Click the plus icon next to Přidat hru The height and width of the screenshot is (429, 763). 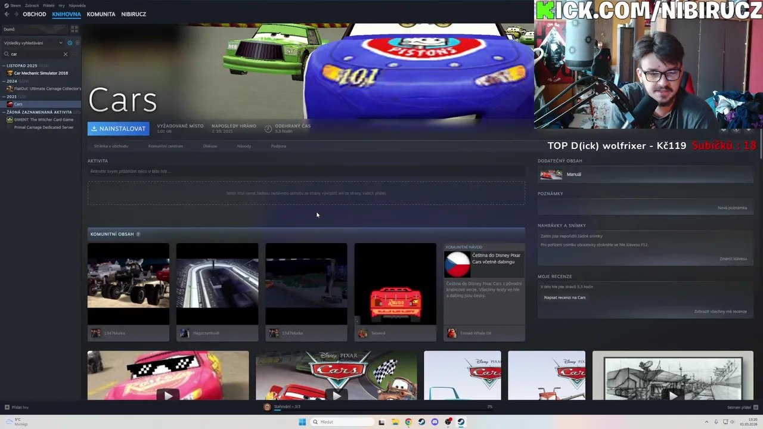pyautogui.click(x=7, y=408)
